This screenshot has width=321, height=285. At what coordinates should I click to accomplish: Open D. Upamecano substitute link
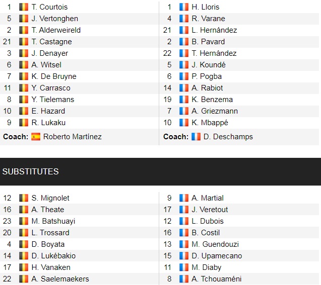217,256
